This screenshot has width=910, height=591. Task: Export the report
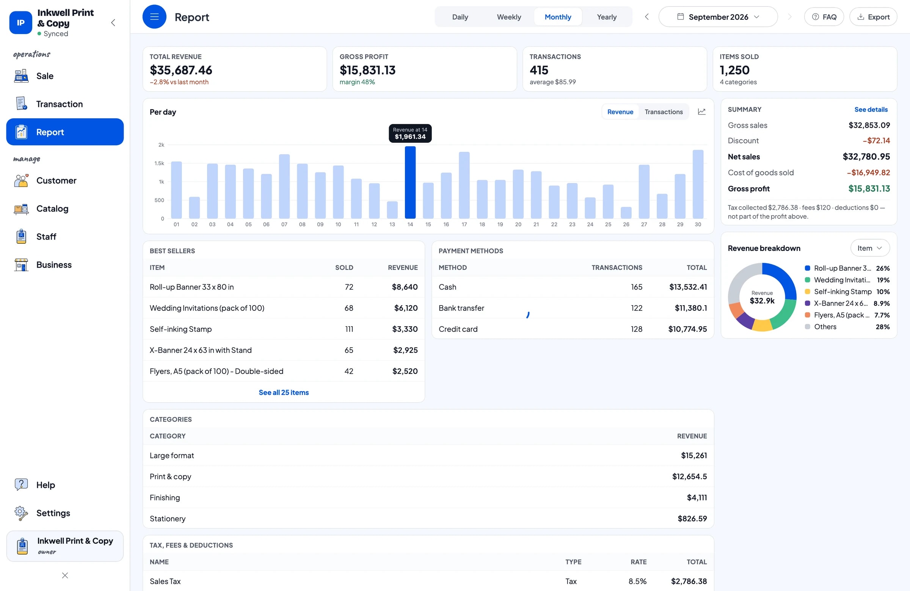tap(873, 17)
